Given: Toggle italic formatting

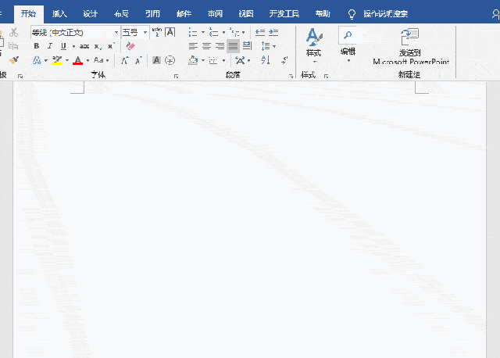Looking at the screenshot, I should (x=50, y=46).
